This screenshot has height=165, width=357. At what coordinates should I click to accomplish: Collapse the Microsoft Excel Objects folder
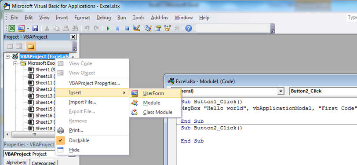click(x=15, y=63)
